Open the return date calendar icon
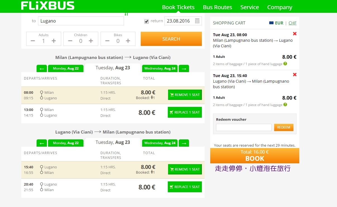 click(x=197, y=21)
